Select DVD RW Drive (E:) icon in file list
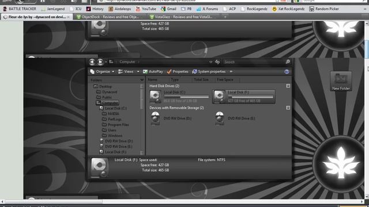The height and width of the screenshot is (207, 369). pos(219,118)
